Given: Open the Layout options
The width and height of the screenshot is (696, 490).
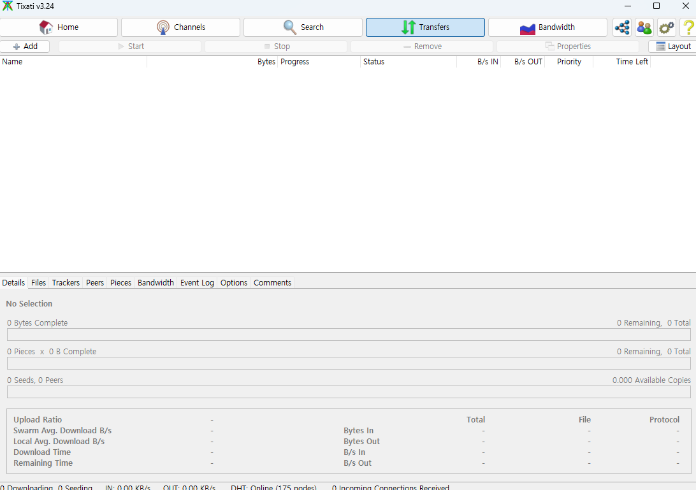Looking at the screenshot, I should tap(673, 46).
